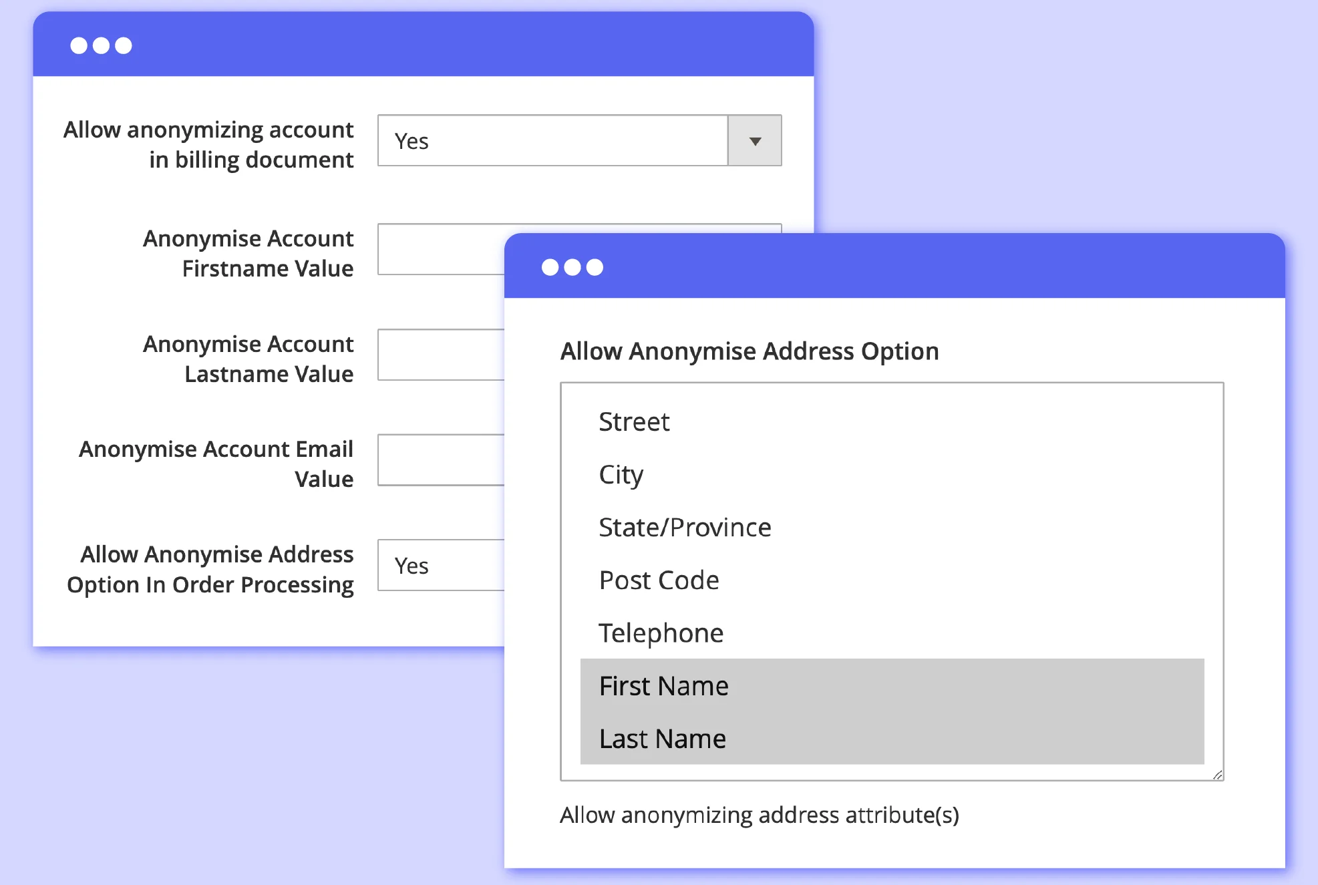This screenshot has width=1318, height=885.
Task: Select Street in the address option list
Action: coord(634,422)
